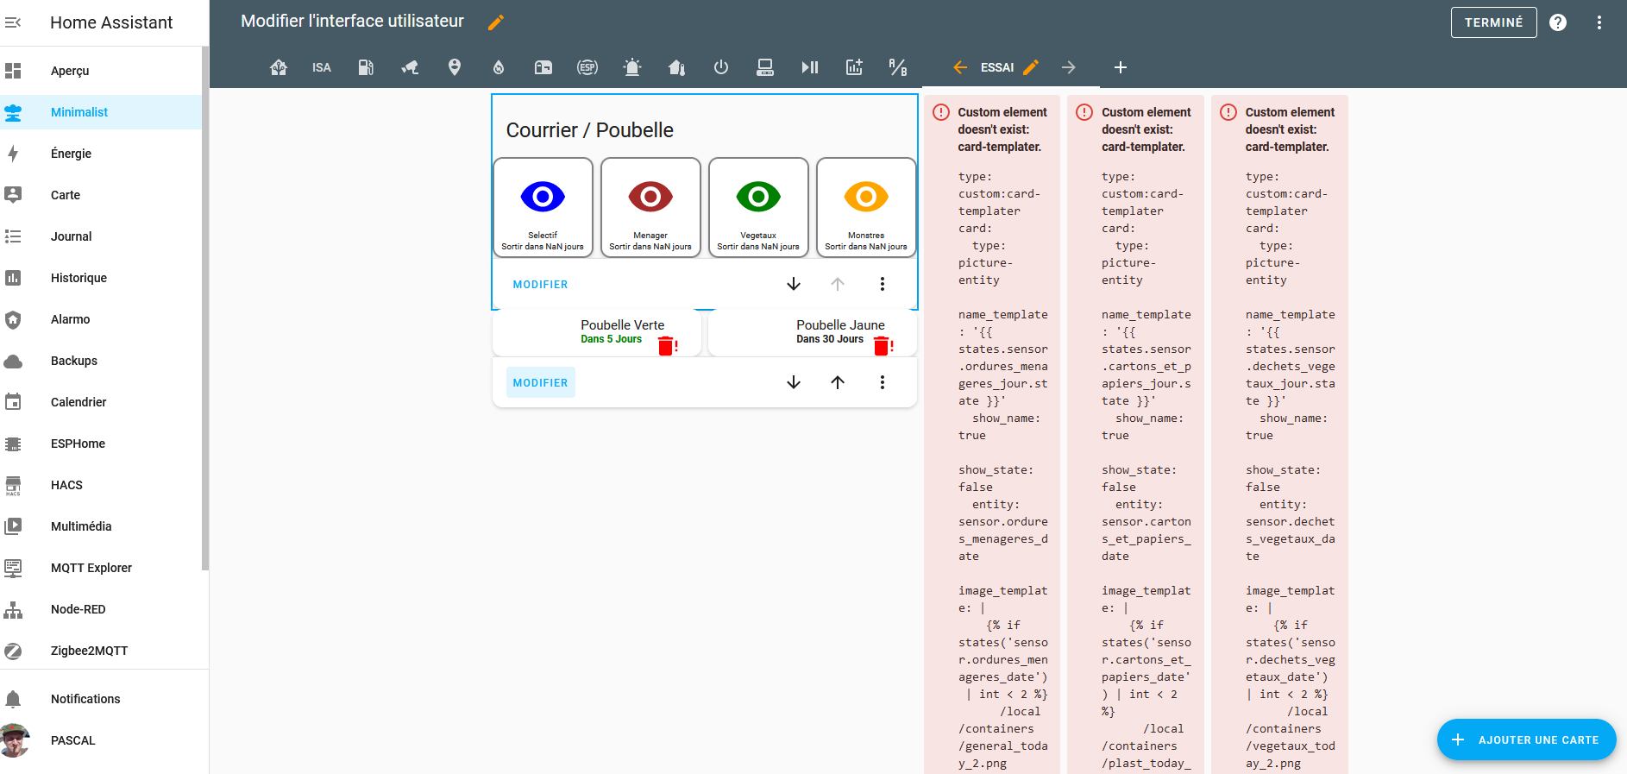Open the alarm siren light view tab

[632, 67]
